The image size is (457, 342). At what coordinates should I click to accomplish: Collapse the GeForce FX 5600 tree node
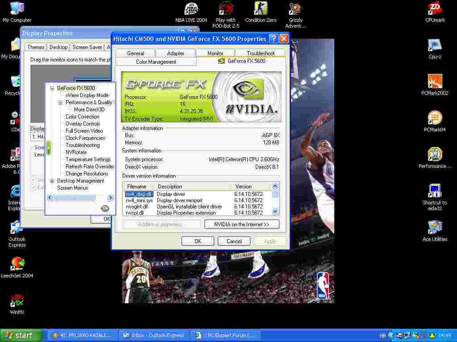pyautogui.click(x=52, y=88)
